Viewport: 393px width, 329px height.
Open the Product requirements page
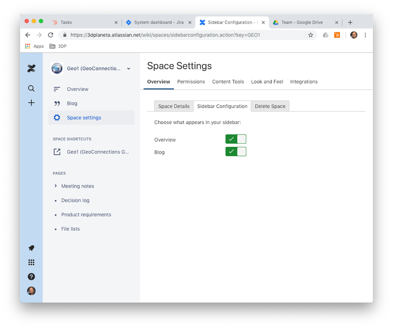[x=86, y=214]
